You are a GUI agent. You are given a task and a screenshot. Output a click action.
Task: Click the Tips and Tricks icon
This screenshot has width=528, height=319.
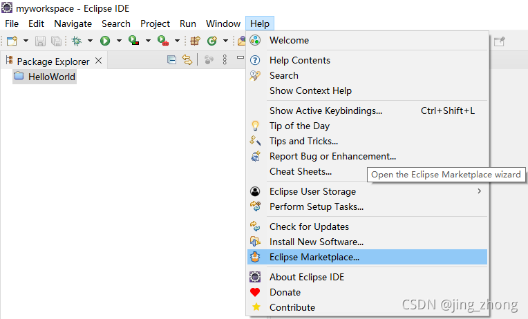click(255, 141)
